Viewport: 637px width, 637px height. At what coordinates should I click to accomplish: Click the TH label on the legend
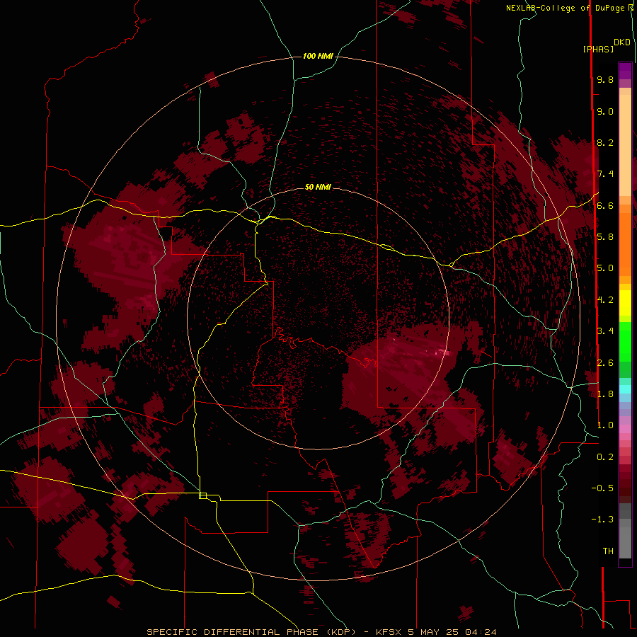coord(608,551)
